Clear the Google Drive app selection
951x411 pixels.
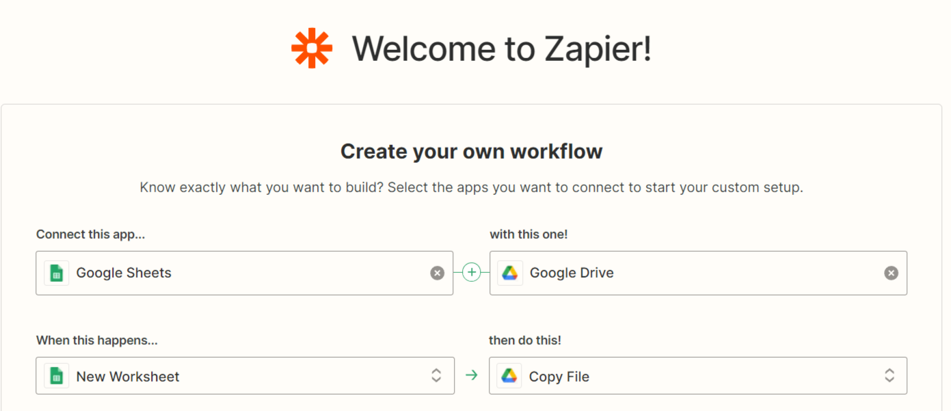pos(891,272)
